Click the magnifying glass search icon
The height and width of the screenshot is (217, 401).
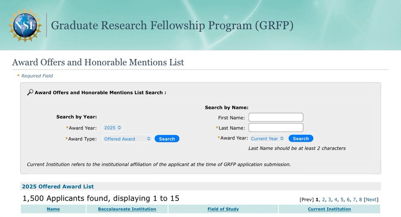(30, 92)
